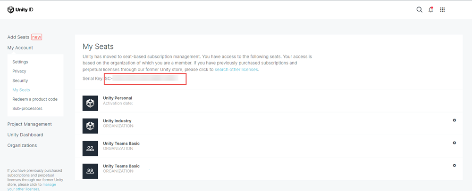Image resolution: width=472 pixels, height=191 pixels.
Task: Open the gear settings for Unity Industry
Action: 454,120
